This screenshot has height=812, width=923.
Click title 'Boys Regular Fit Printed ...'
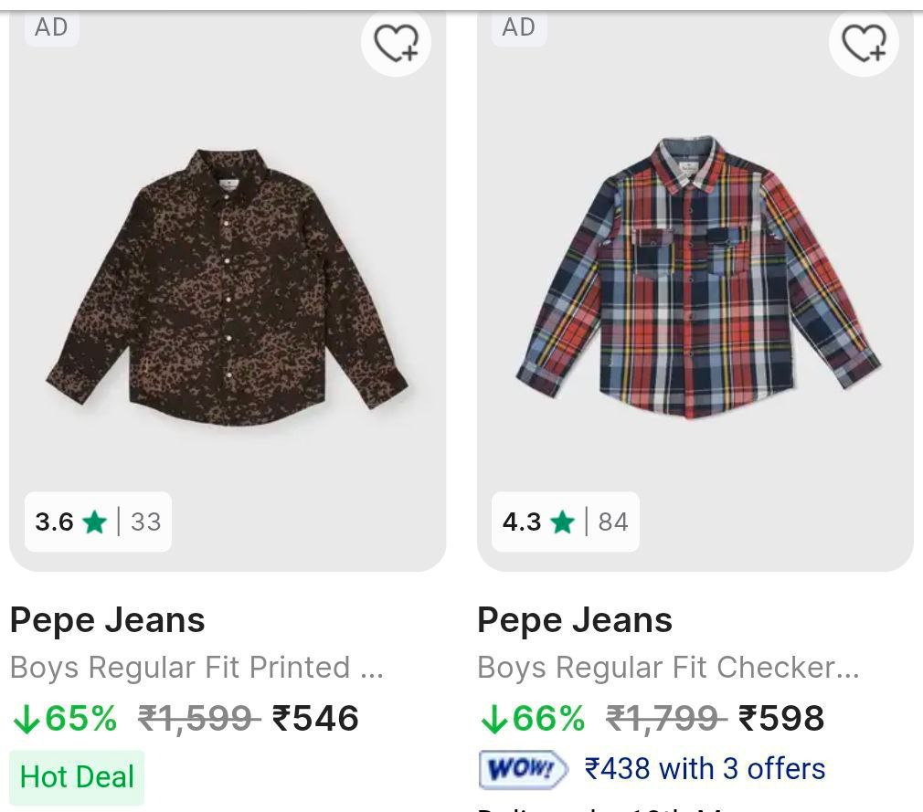click(196, 667)
